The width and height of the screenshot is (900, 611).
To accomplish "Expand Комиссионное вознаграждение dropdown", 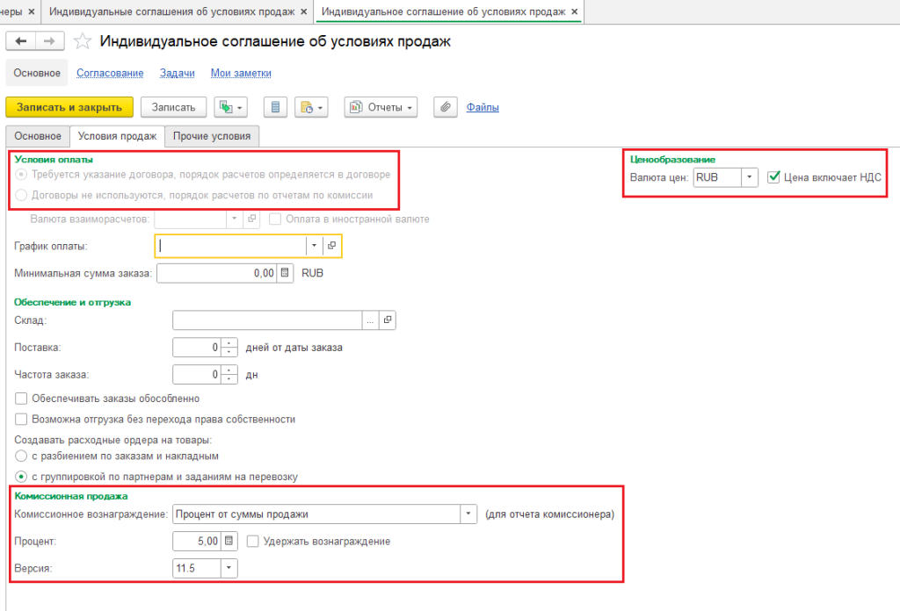I will click(x=468, y=514).
